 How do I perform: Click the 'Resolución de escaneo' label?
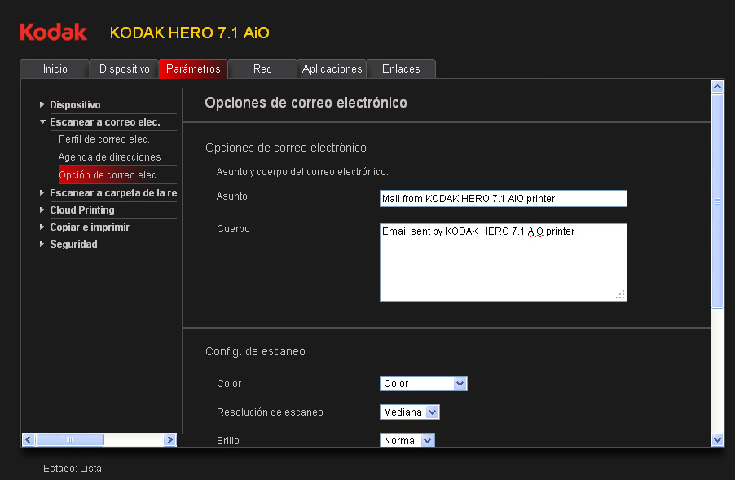click(x=270, y=412)
